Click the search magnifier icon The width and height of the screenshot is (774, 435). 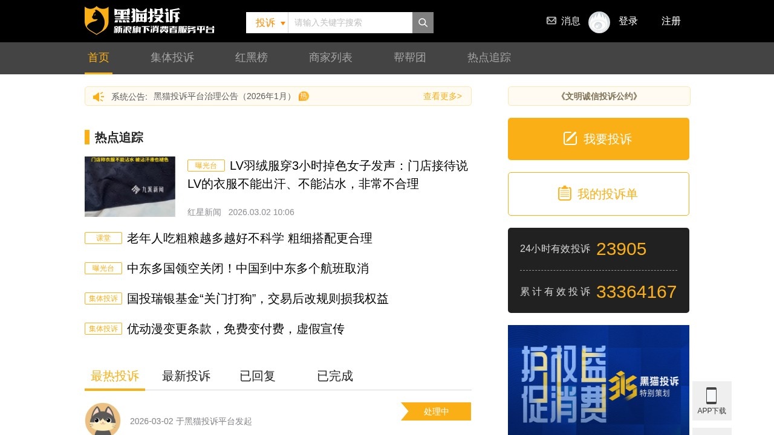422,22
